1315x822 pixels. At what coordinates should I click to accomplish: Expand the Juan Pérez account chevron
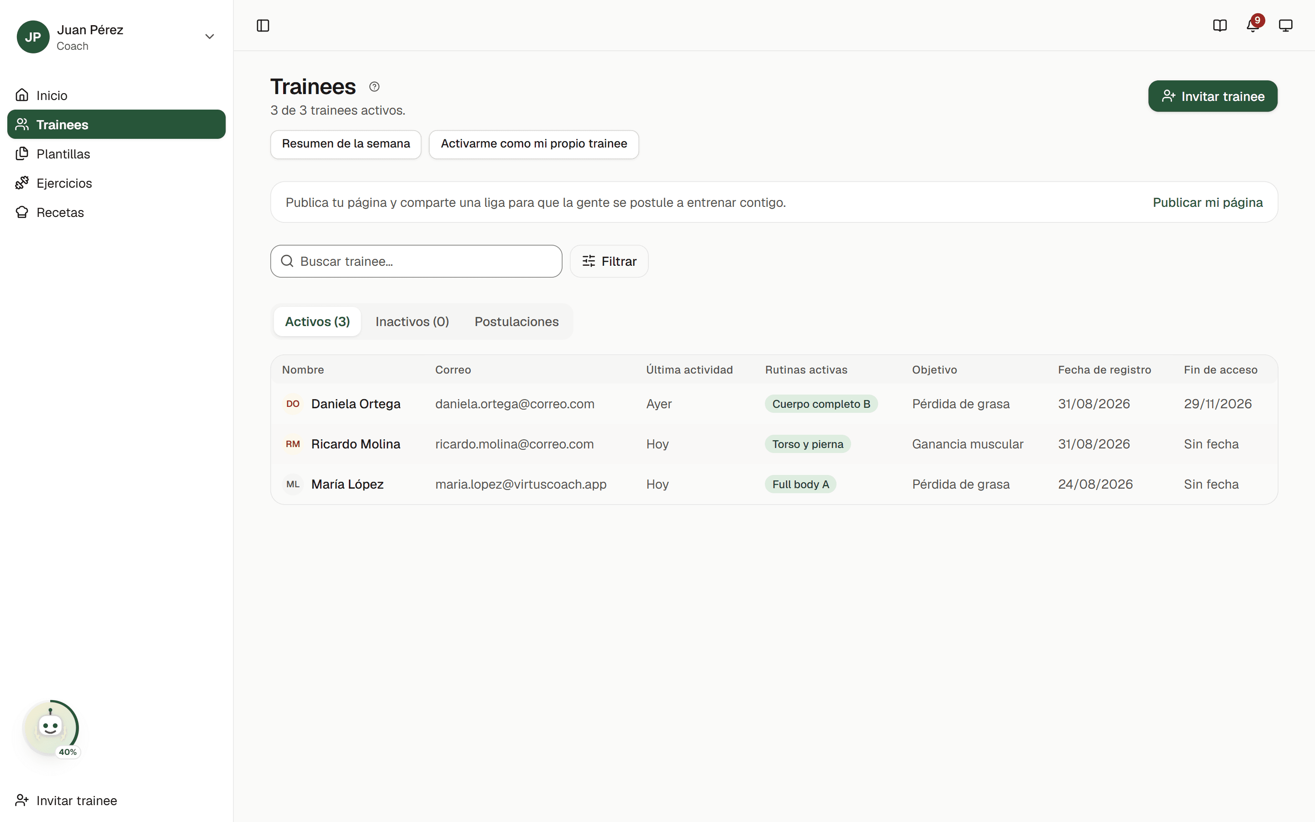pyautogui.click(x=210, y=37)
